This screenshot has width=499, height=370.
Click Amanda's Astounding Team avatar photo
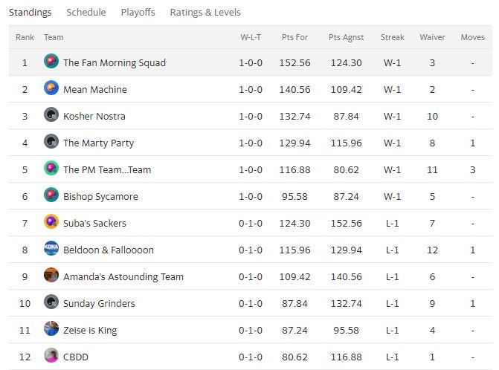click(51, 276)
